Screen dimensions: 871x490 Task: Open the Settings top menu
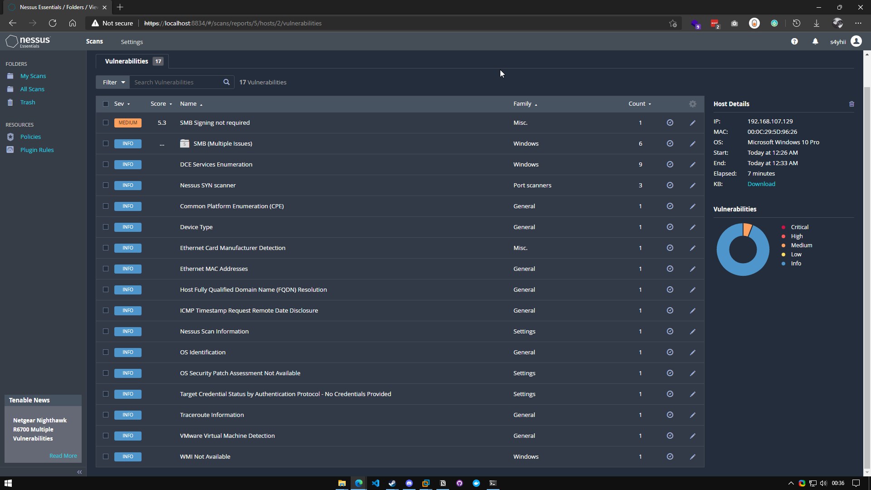[132, 42]
